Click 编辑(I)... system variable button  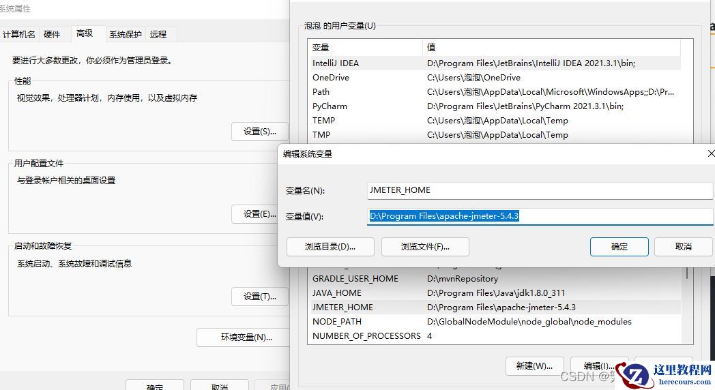pyautogui.click(x=599, y=366)
